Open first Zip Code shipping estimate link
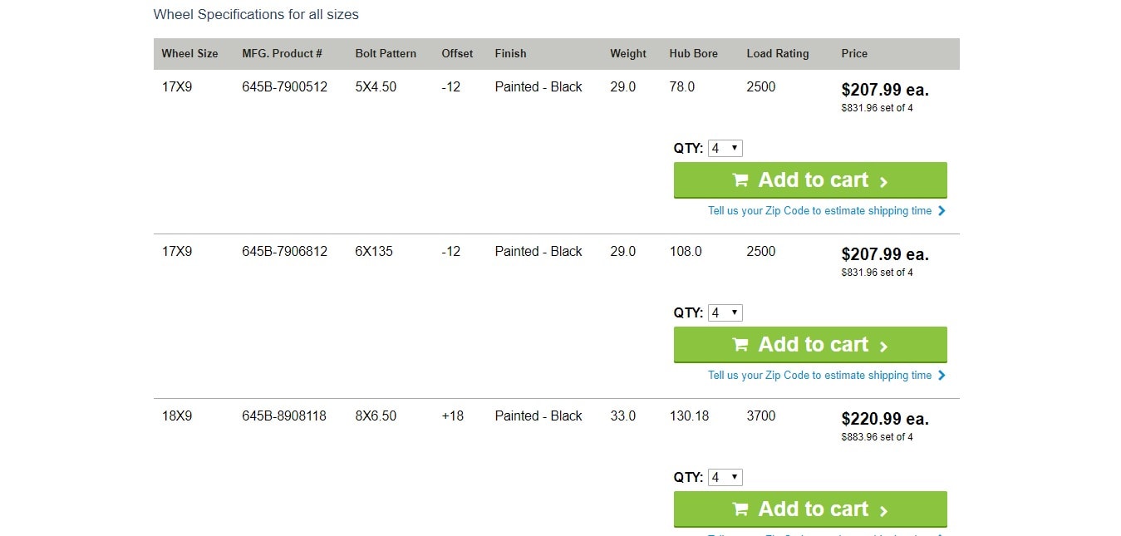Viewport: 1121px width, 536px height. point(820,211)
